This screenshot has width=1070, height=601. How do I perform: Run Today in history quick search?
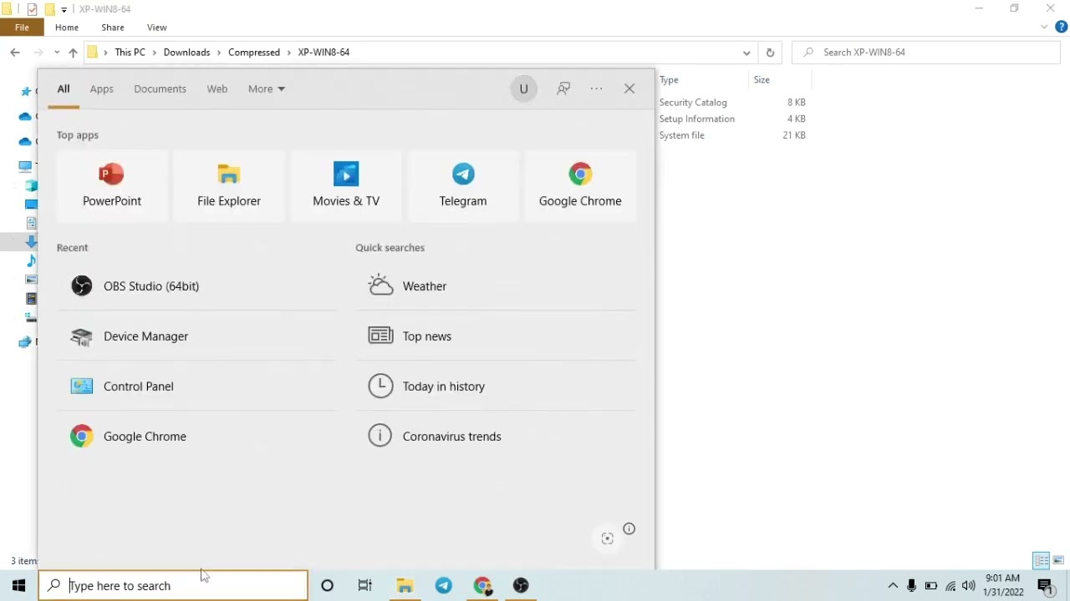coord(496,386)
